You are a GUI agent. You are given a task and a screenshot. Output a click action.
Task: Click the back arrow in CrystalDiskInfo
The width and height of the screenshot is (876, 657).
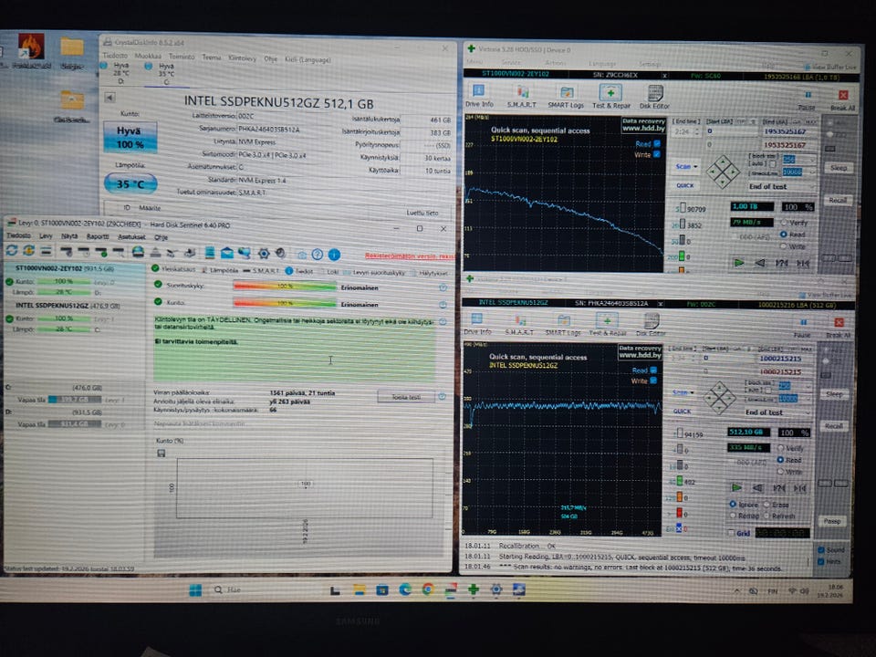click(x=110, y=98)
